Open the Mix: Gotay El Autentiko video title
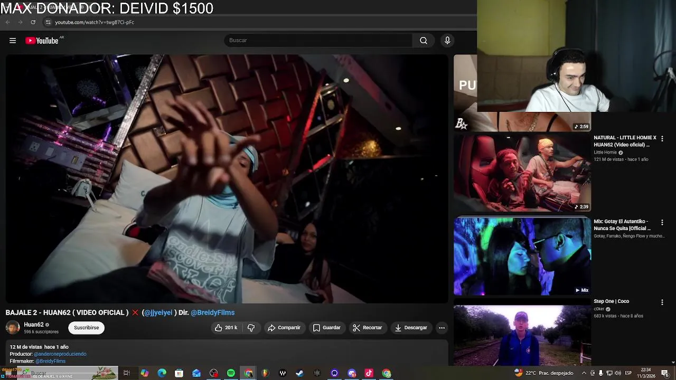 click(x=622, y=225)
